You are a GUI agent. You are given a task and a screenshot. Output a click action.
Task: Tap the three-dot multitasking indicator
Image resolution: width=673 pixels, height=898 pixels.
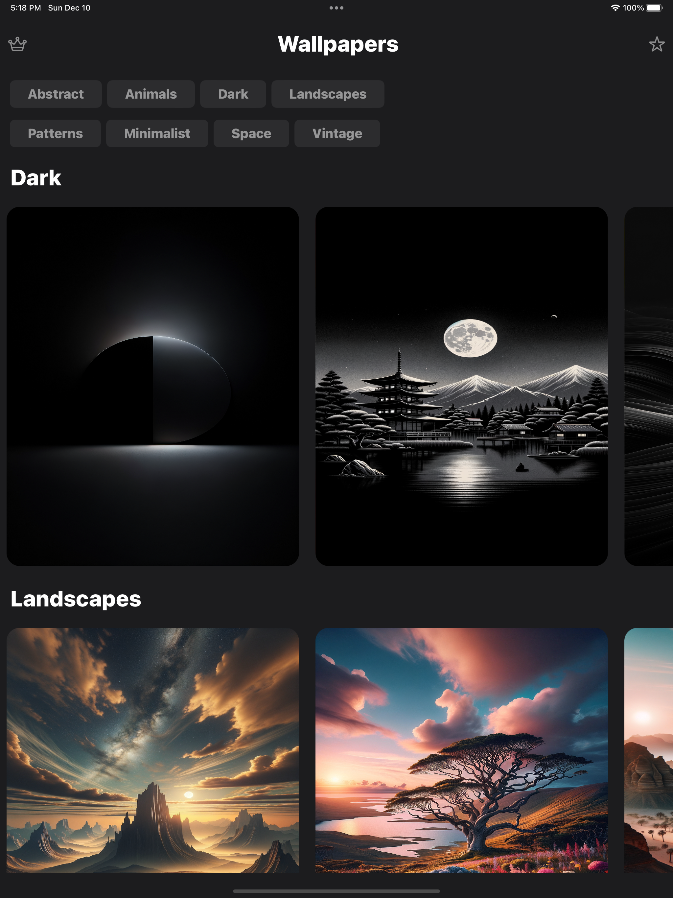coord(336,8)
